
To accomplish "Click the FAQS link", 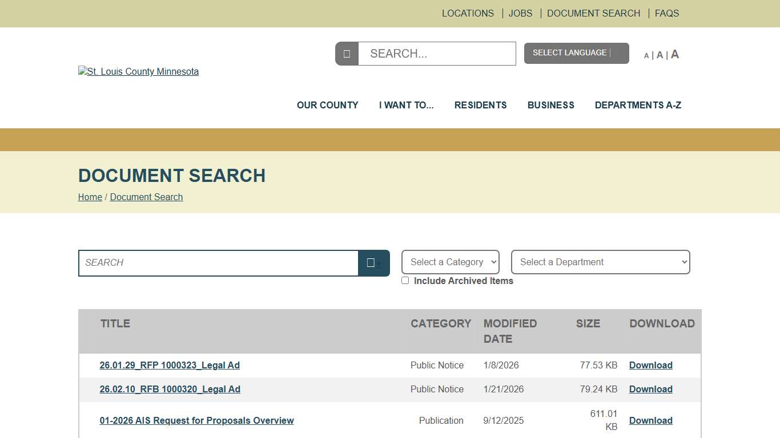I will click(x=666, y=13).
